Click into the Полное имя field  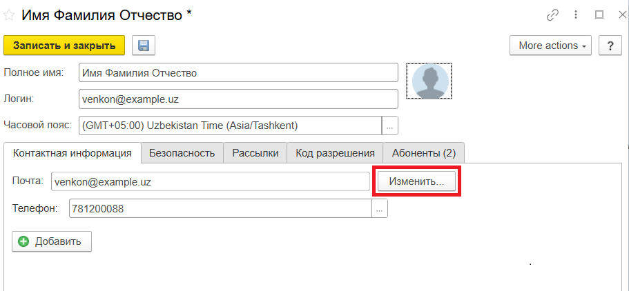pos(238,72)
